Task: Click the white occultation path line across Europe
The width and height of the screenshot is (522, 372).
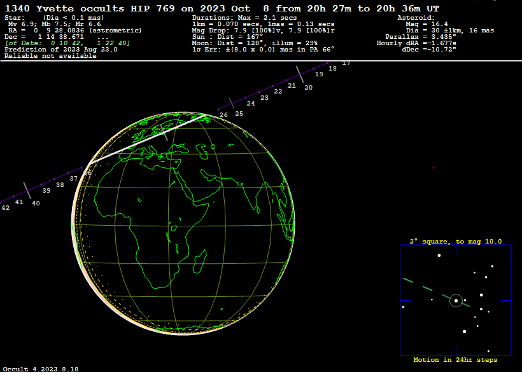Action: point(148,139)
